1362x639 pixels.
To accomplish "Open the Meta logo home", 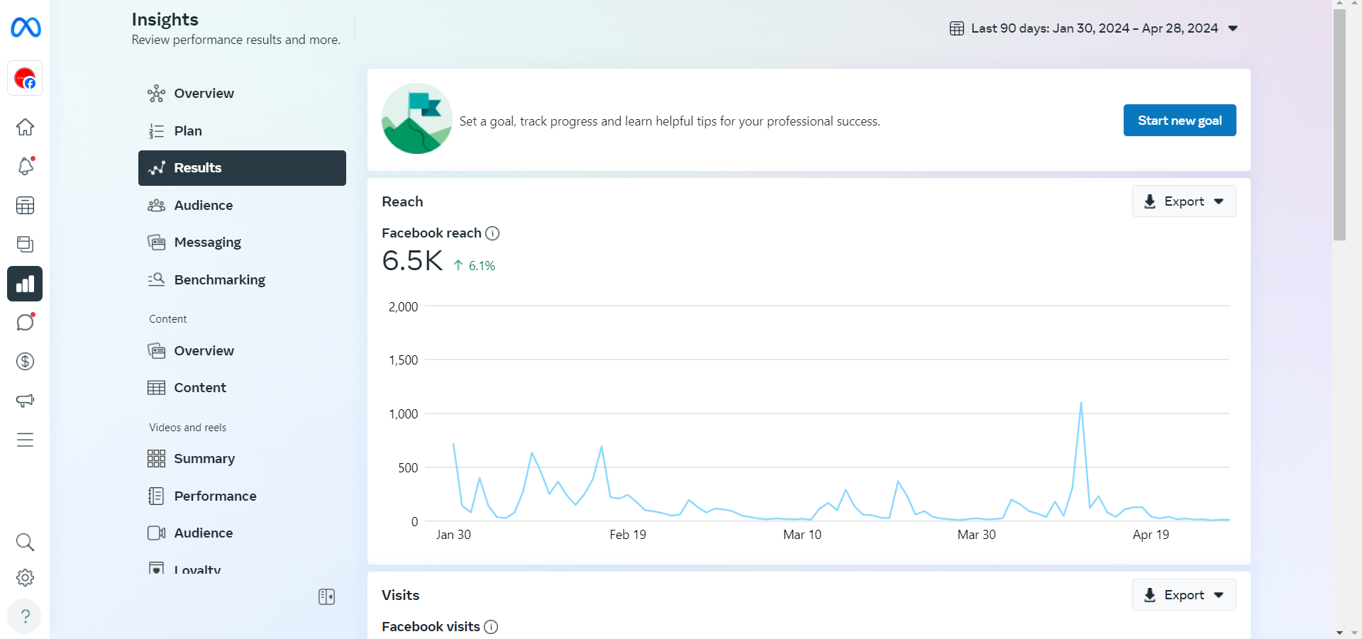I will (x=26, y=28).
